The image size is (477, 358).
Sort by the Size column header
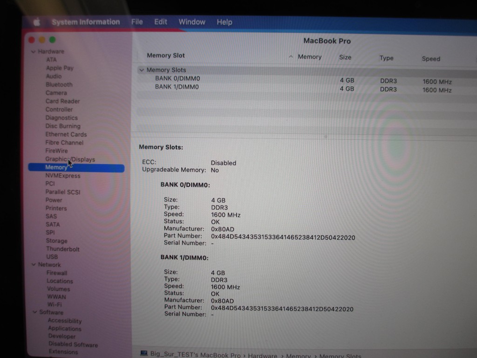click(345, 57)
